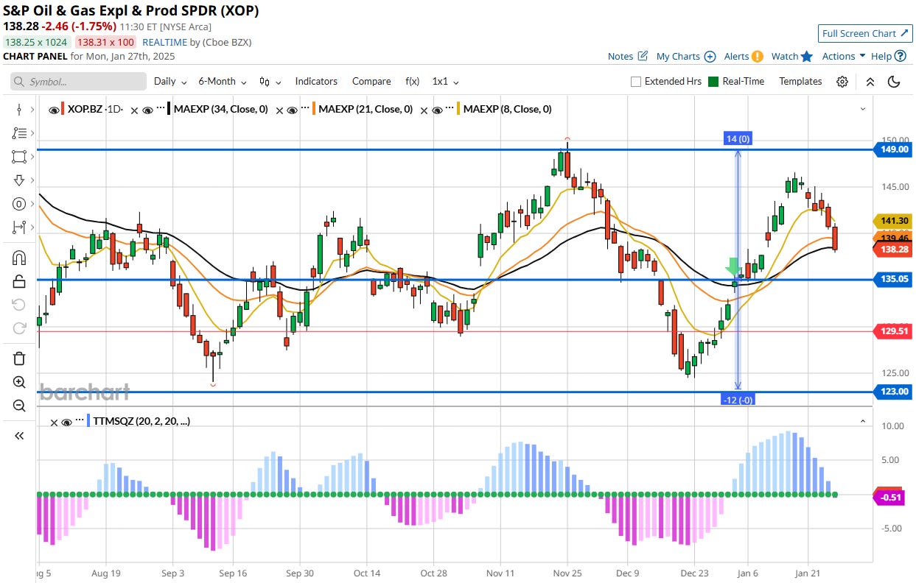916x583 pixels.
Task: Open Notes for this chart
Action: pos(628,56)
